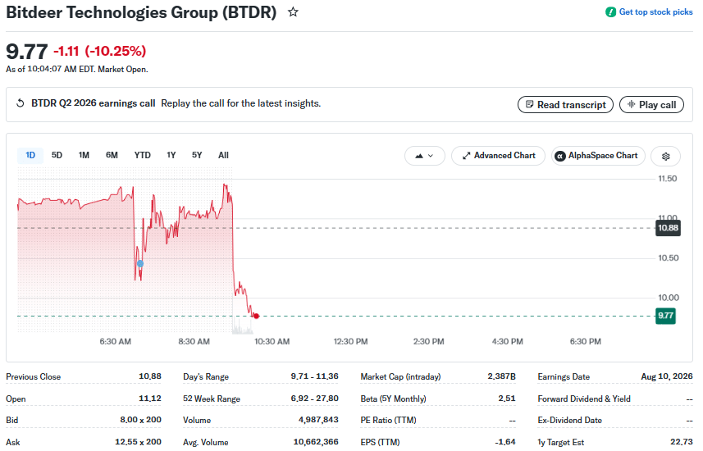
Task: Click Beta (5Y Monthly) value 2.51
Action: coord(507,399)
